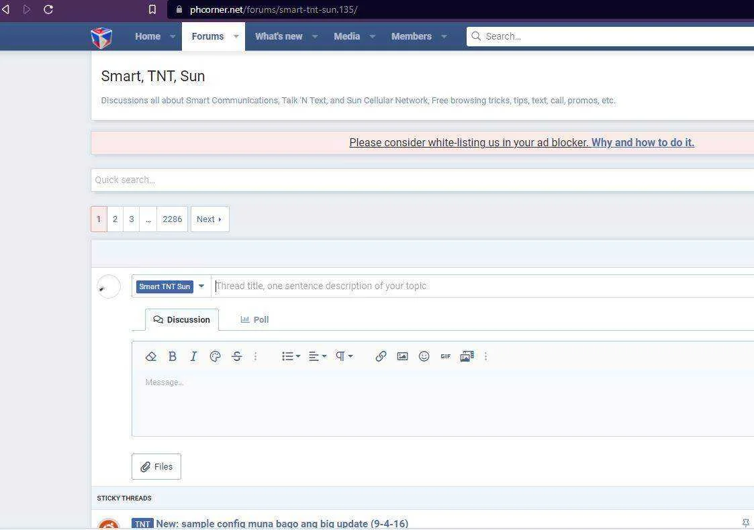Click the padlock site security icon
The image size is (754, 530).
click(x=179, y=9)
